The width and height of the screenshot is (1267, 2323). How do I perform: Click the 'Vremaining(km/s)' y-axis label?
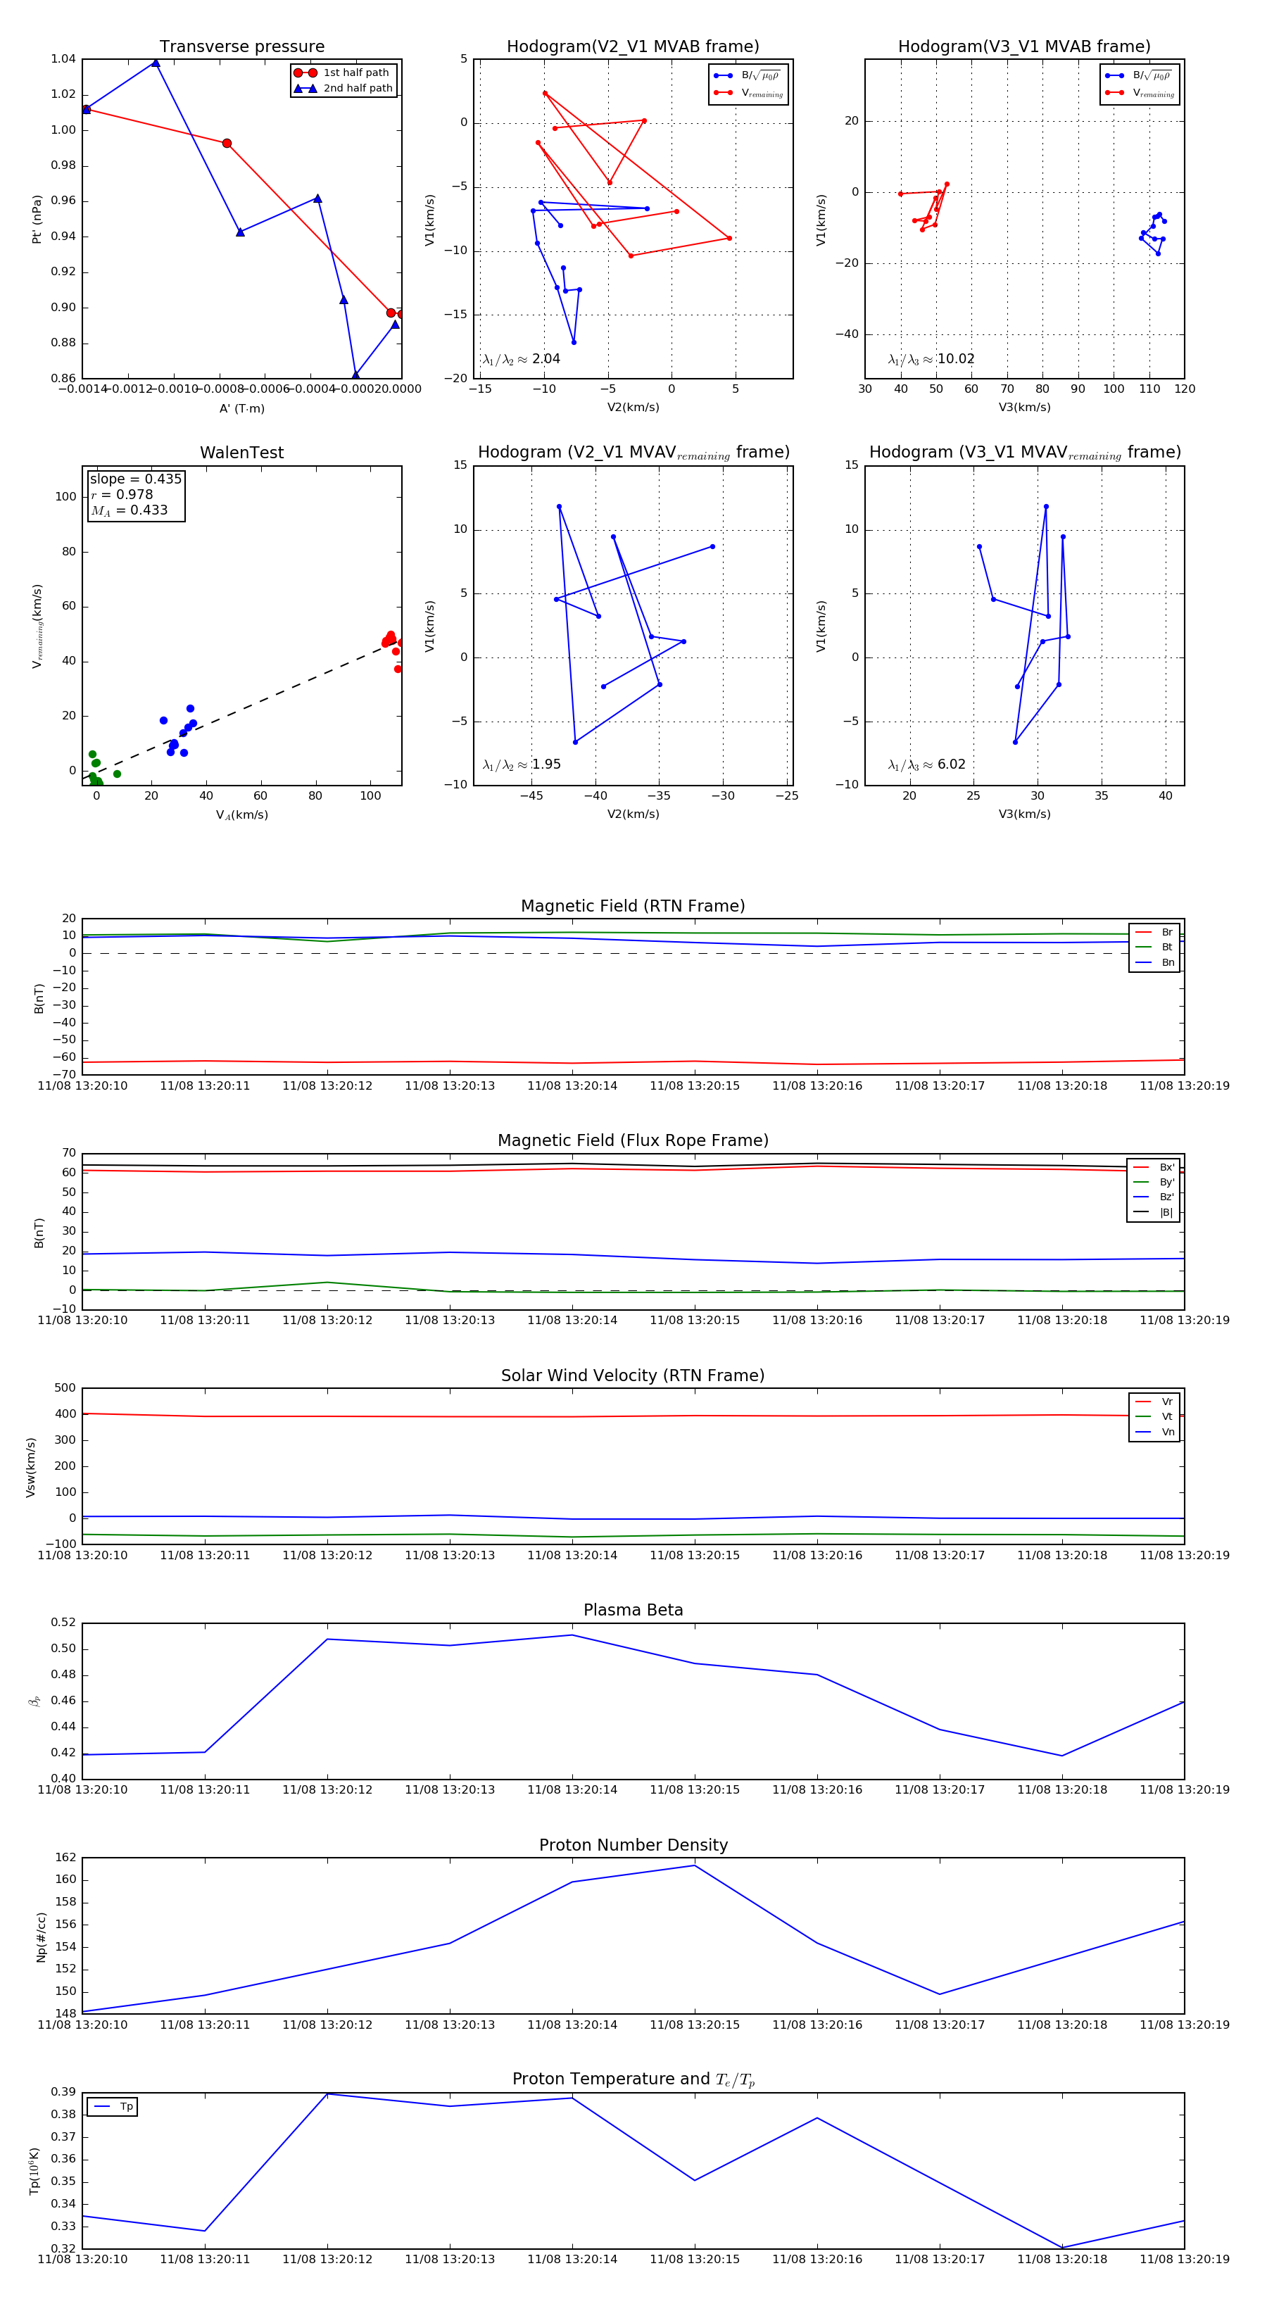tap(37, 626)
